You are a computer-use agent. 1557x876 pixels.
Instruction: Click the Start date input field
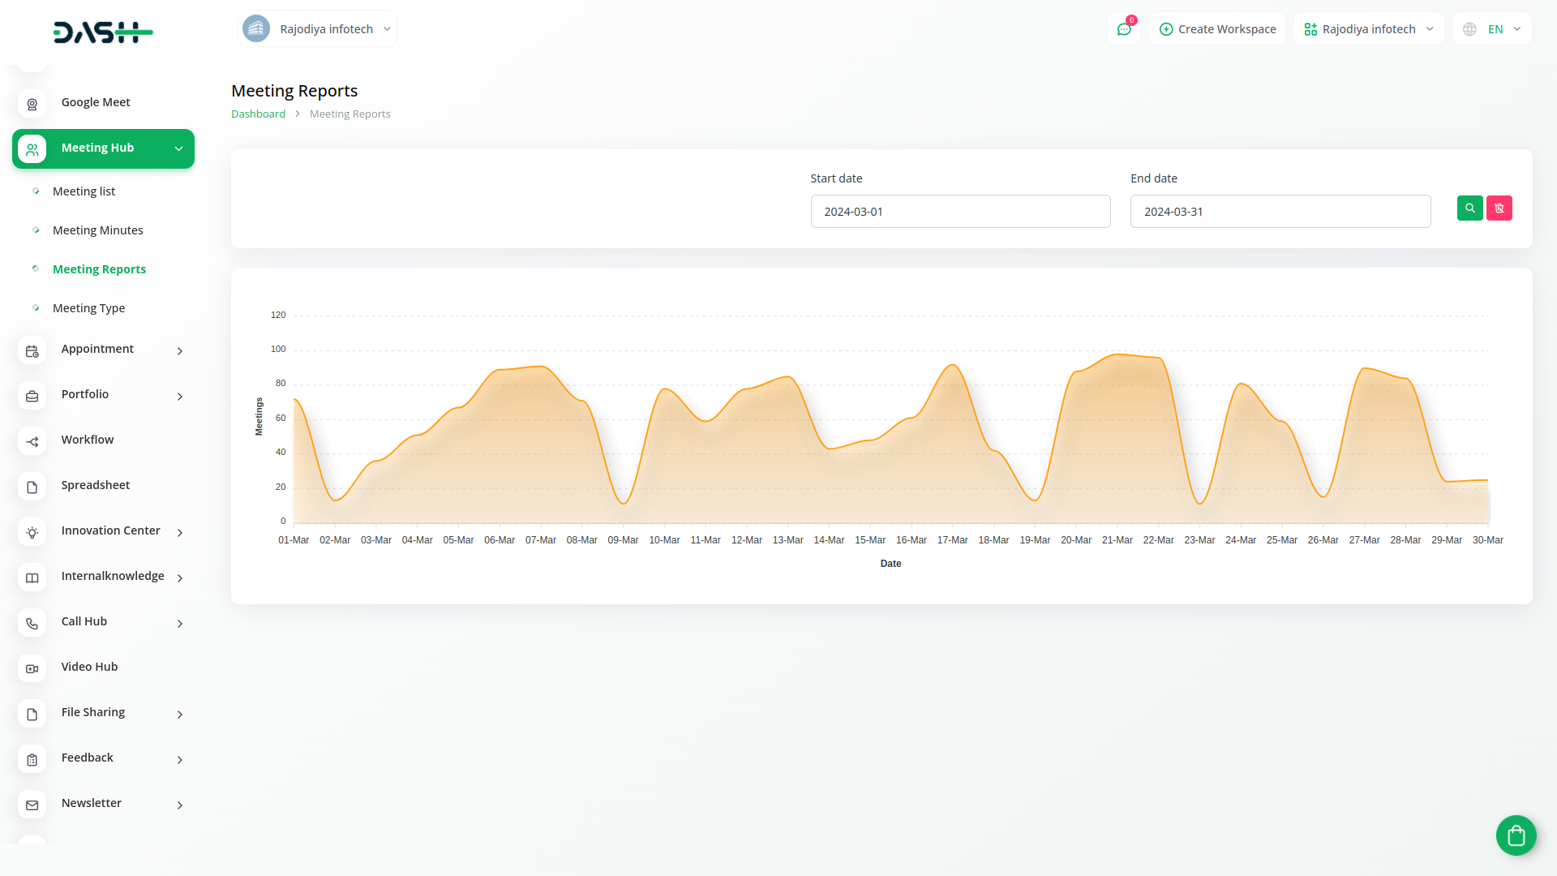click(x=960, y=212)
